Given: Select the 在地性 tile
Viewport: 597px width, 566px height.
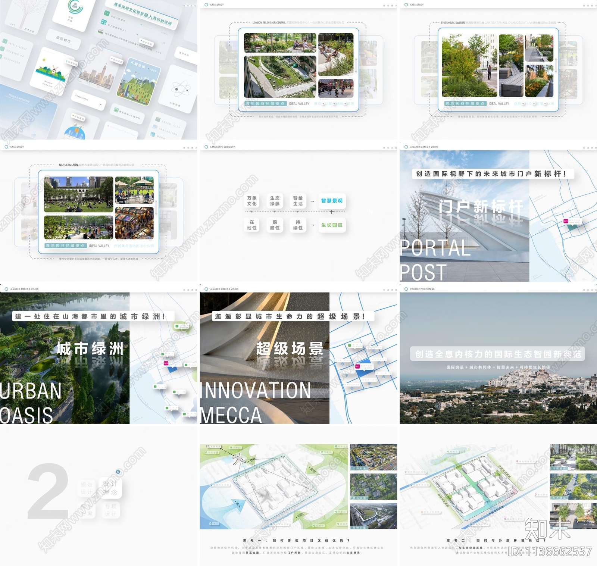Looking at the screenshot, I should click(252, 225).
